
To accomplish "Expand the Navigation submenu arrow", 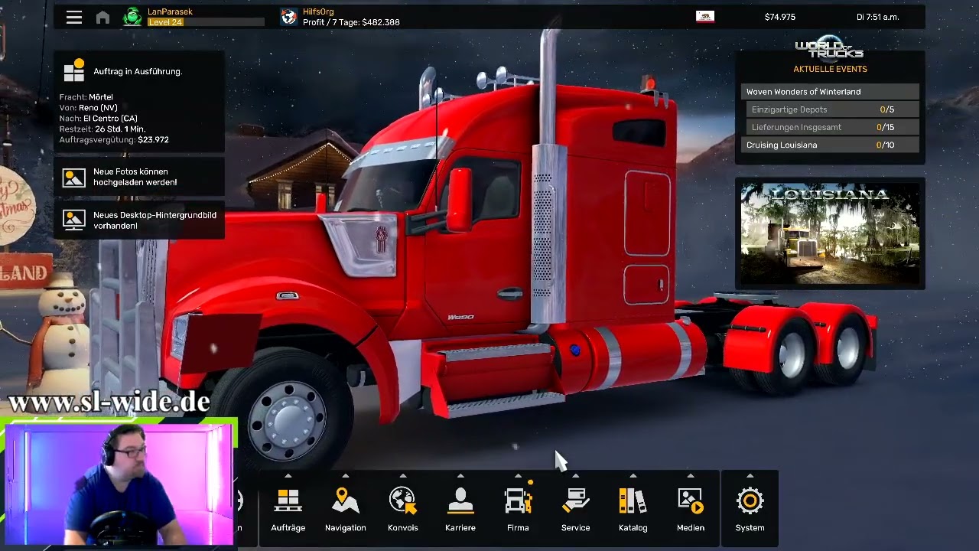I will (x=346, y=476).
